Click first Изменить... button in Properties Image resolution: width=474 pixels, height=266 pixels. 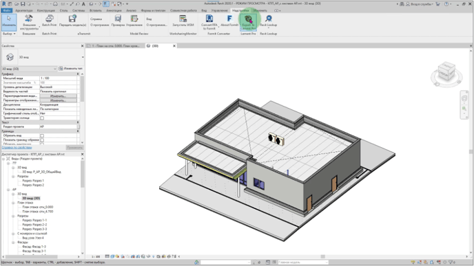tap(58, 96)
